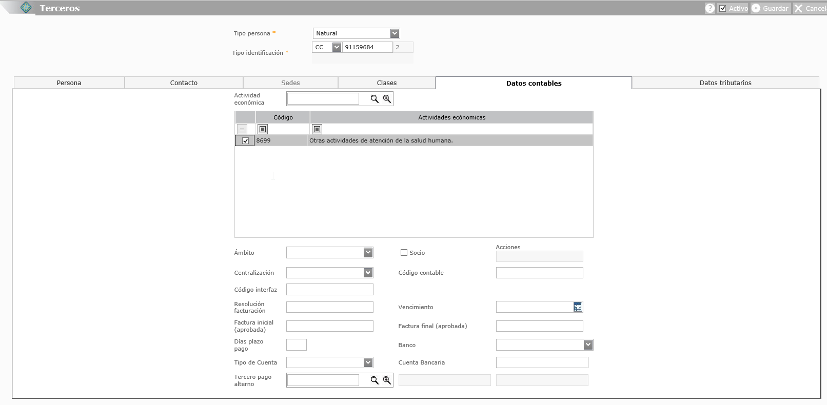Screen dimensions: 827x405
Task: Click the Código column filter icon
Action: point(263,129)
